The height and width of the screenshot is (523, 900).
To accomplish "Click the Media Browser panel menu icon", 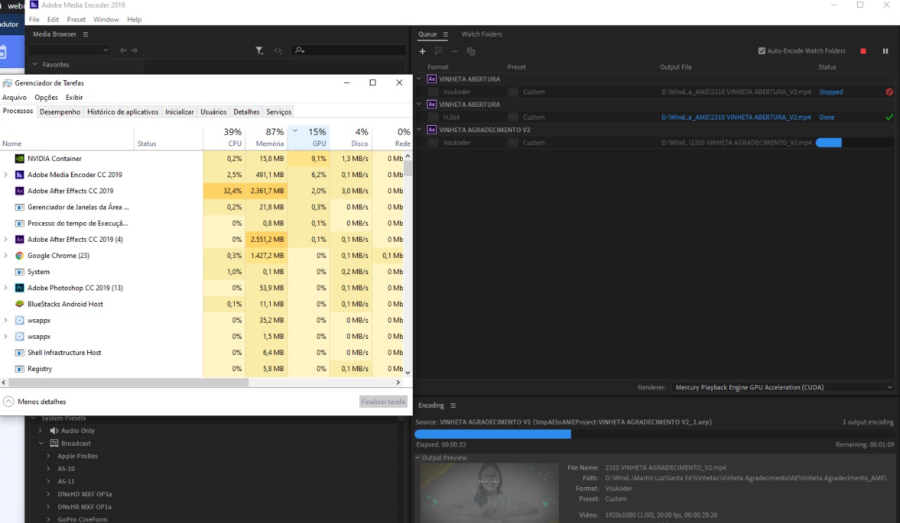I will (86, 34).
